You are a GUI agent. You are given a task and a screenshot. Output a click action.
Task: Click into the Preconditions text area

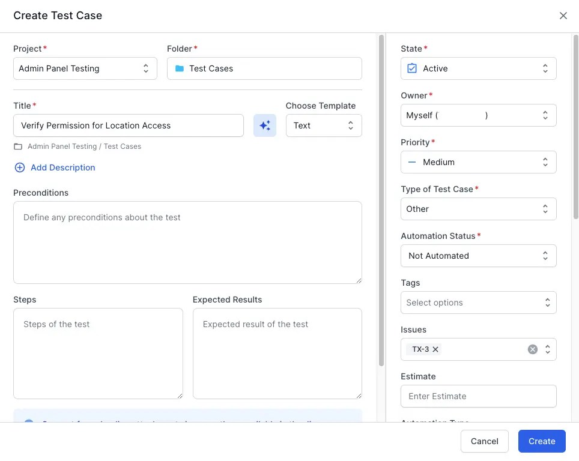click(x=187, y=243)
